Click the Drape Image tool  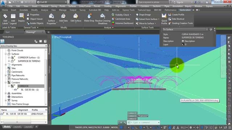tap(143, 15)
